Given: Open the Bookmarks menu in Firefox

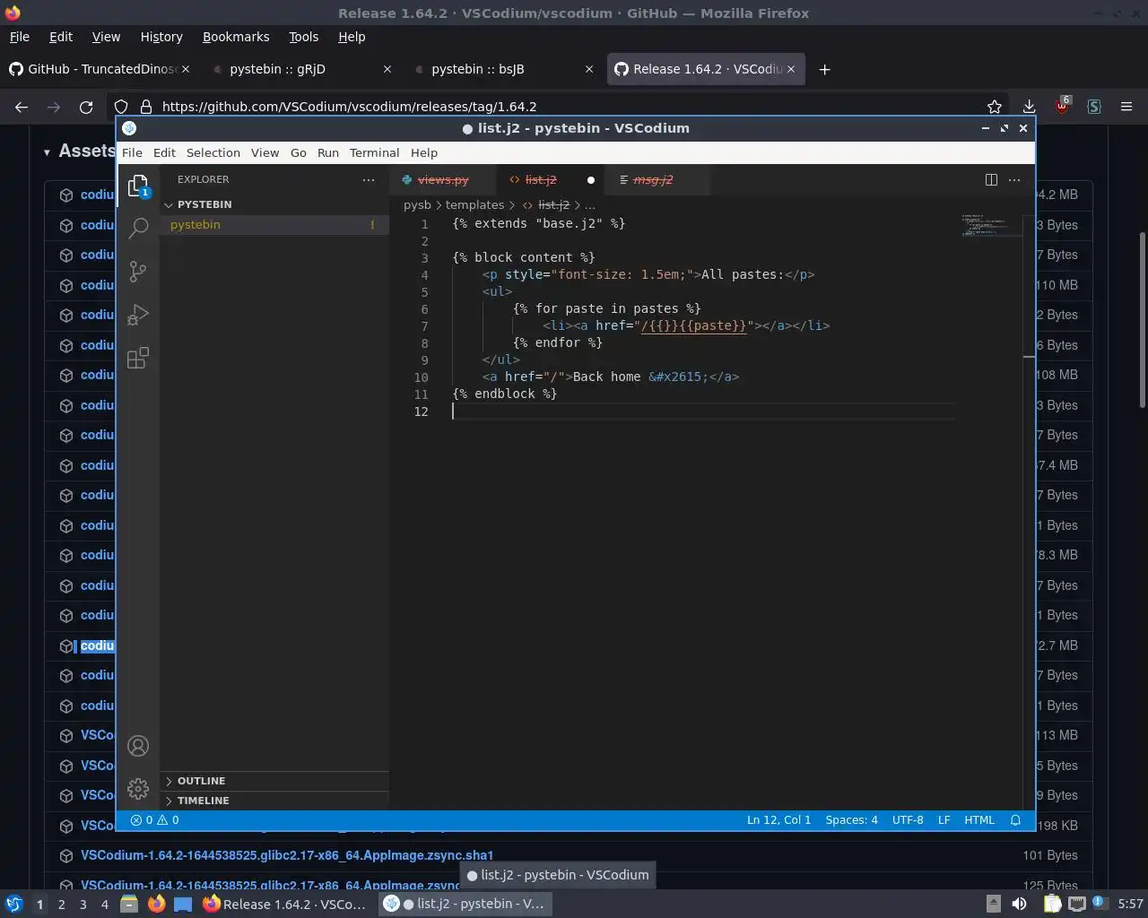Looking at the screenshot, I should pyautogui.click(x=236, y=37).
